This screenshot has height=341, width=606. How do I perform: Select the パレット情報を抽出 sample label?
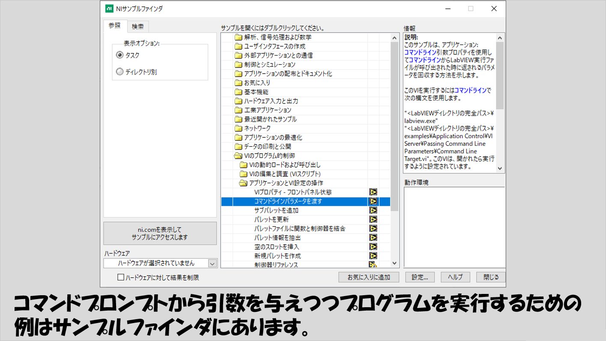click(x=278, y=237)
